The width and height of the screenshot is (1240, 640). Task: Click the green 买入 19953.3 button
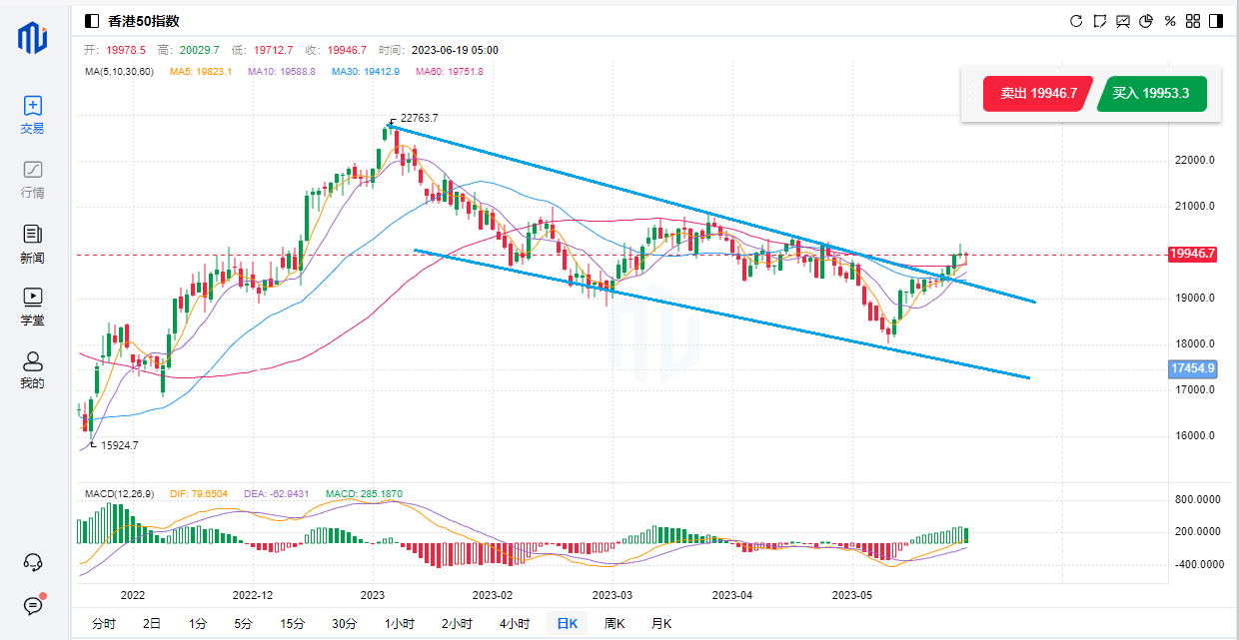tap(1151, 93)
